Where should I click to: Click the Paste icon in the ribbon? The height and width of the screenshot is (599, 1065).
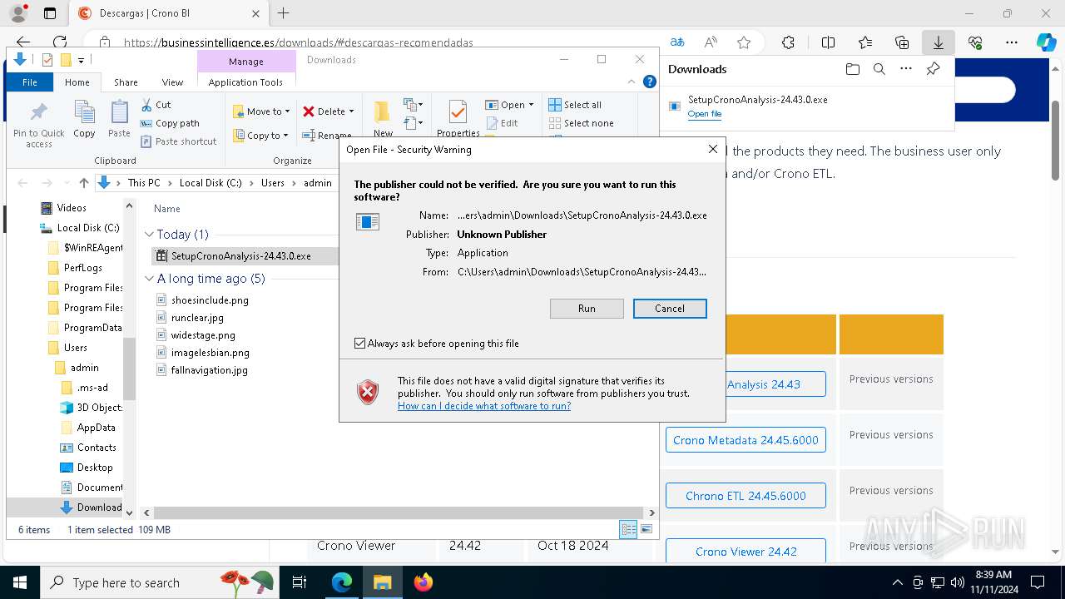[119, 112]
